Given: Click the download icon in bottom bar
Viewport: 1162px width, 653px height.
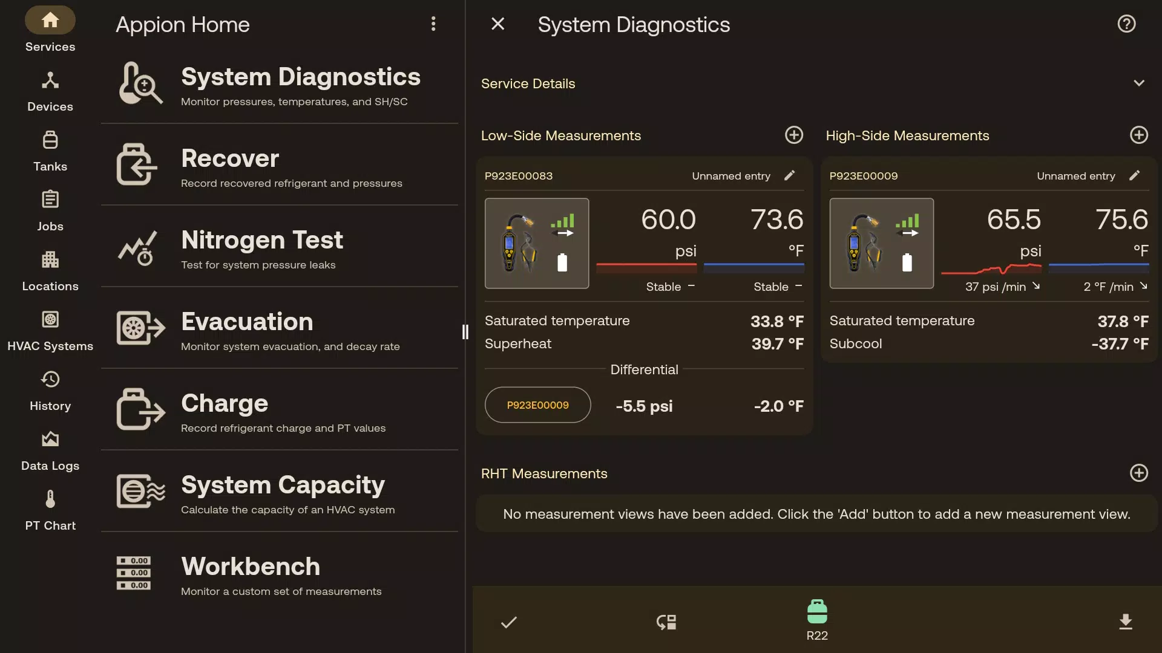Looking at the screenshot, I should point(1126,622).
